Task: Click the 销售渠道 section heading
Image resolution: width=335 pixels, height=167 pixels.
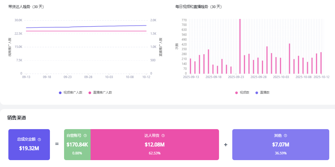Action: [x=17, y=118]
